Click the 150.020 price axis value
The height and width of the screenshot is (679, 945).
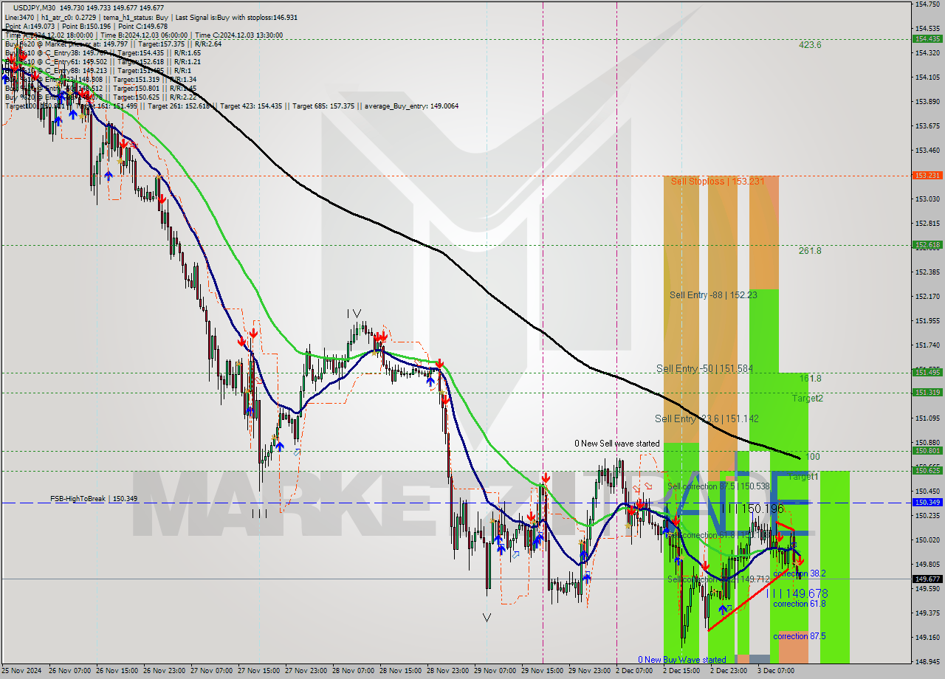927,540
